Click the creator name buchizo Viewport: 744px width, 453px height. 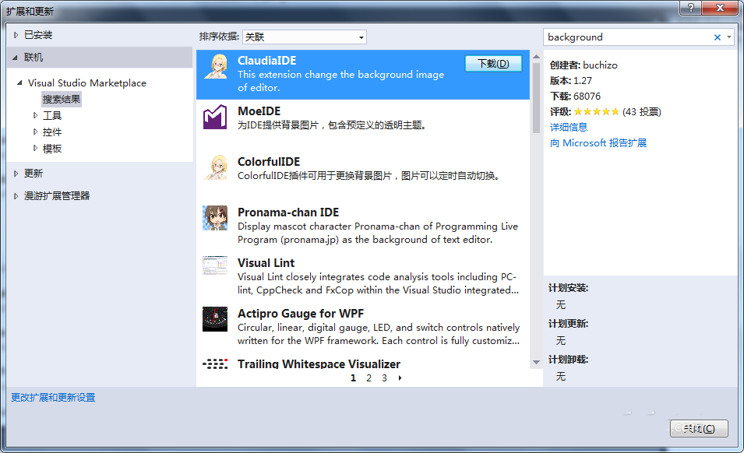600,65
